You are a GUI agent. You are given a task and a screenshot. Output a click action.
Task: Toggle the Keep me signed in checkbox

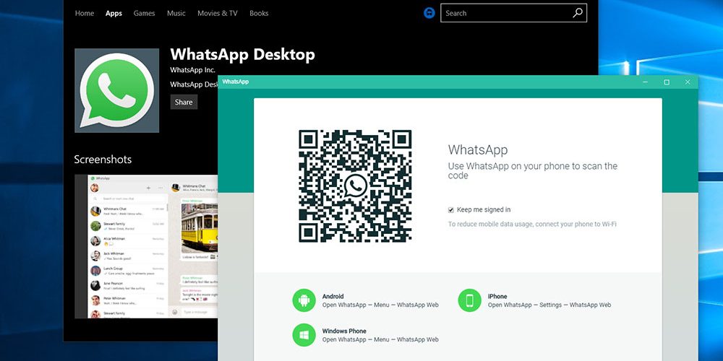tap(451, 210)
